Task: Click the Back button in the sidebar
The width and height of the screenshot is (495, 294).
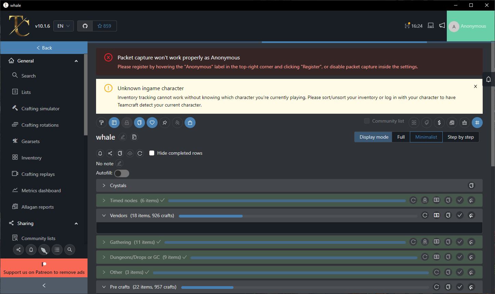Action: tap(44, 47)
